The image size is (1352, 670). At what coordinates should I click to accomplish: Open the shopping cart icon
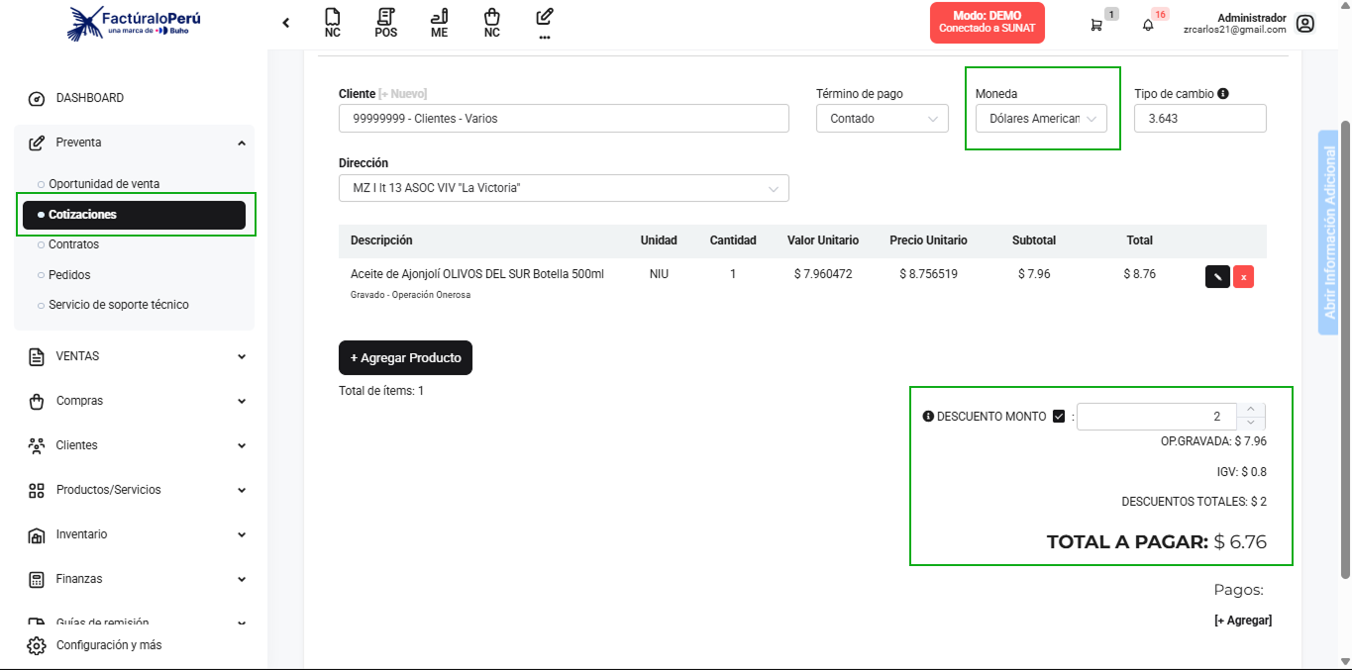point(1096,25)
